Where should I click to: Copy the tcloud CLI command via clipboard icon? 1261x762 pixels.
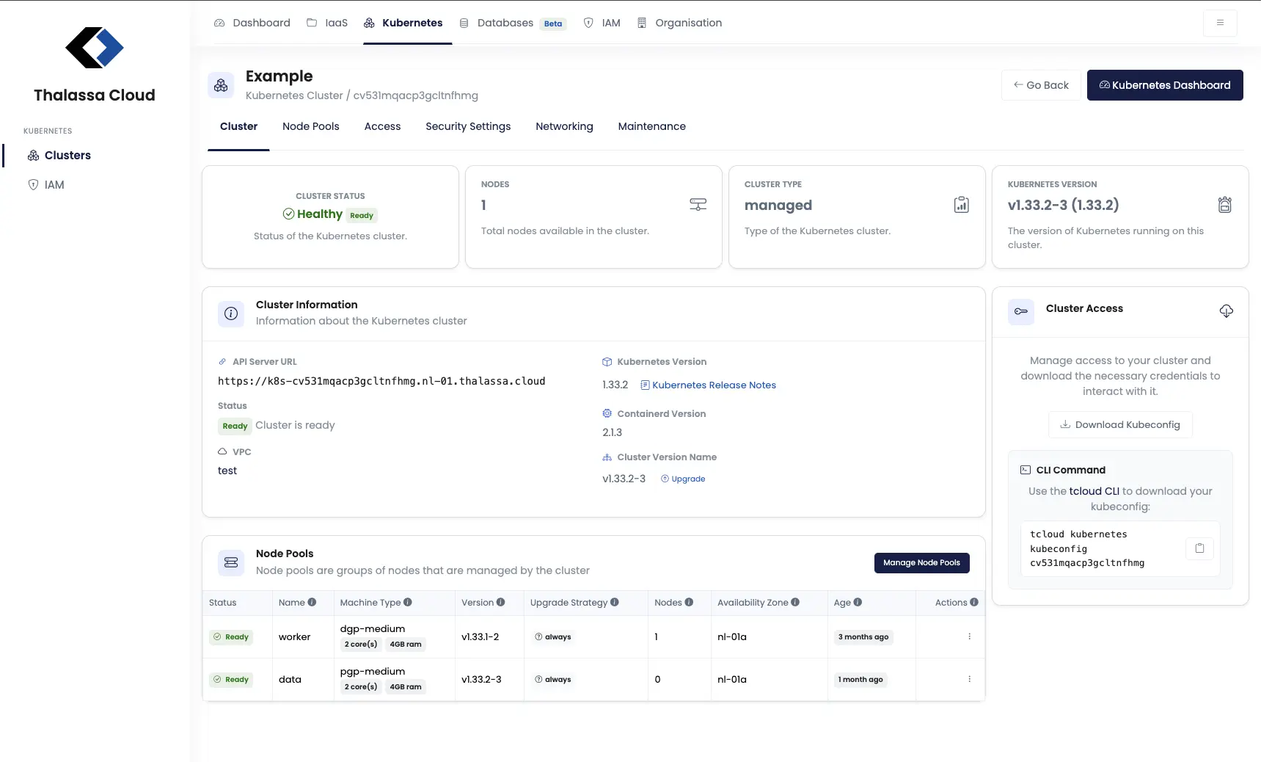pyautogui.click(x=1199, y=548)
